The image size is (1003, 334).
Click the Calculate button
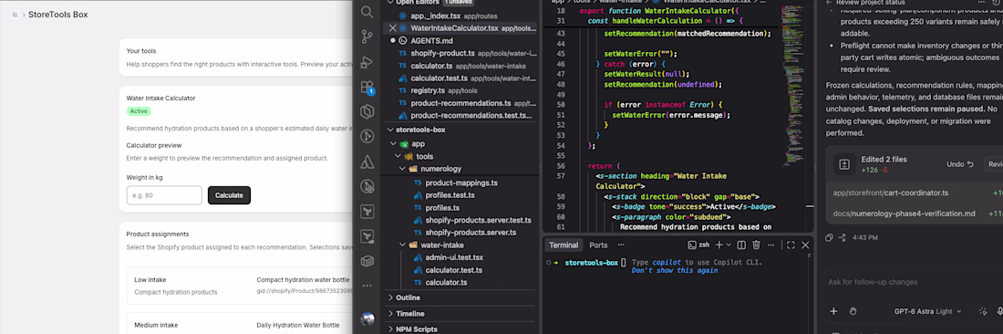(x=229, y=195)
